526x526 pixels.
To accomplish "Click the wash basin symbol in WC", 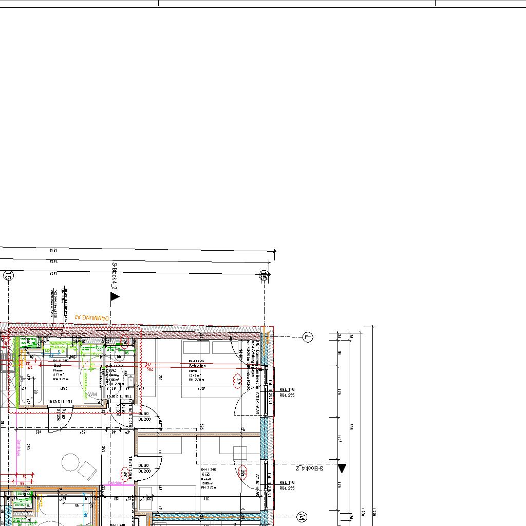I will pyautogui.click(x=130, y=381).
